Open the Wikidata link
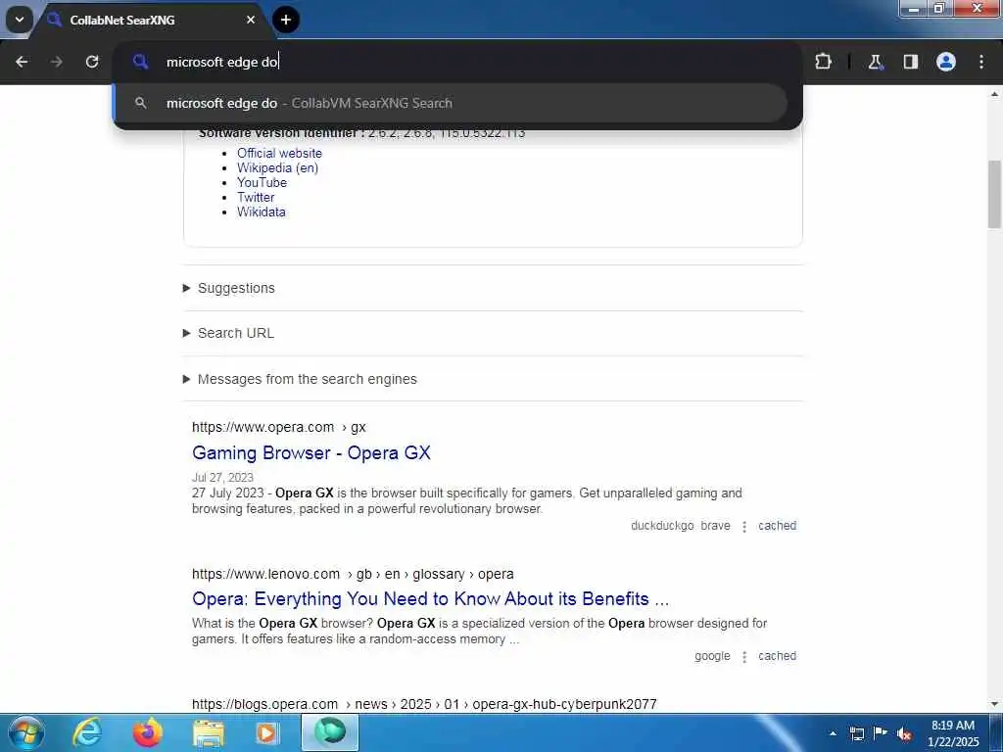1003x752 pixels. point(261,212)
